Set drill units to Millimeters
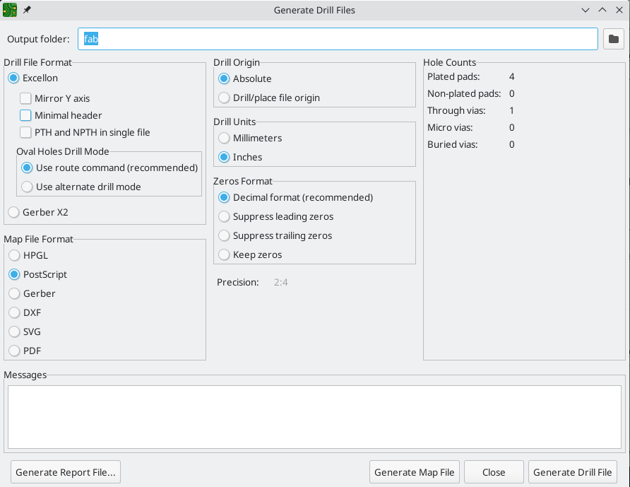This screenshot has height=487, width=630. (x=224, y=138)
